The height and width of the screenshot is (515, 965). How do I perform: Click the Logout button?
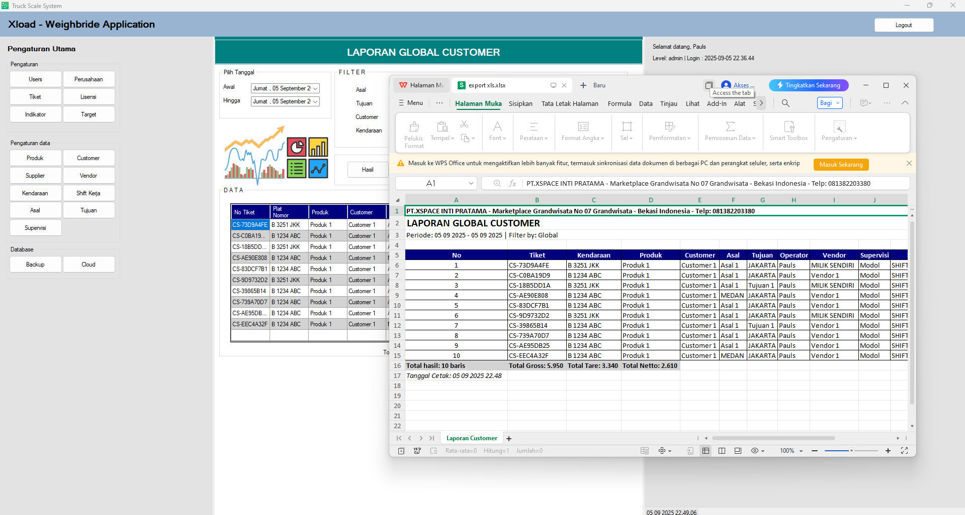(903, 25)
